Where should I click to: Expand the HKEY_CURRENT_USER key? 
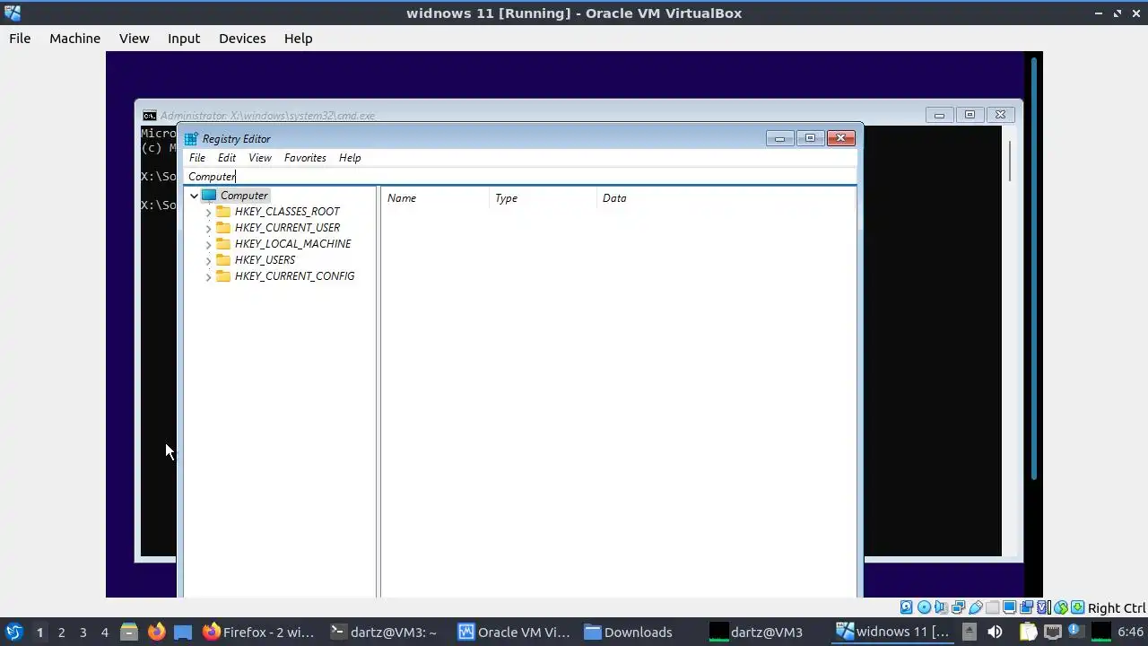click(x=208, y=228)
